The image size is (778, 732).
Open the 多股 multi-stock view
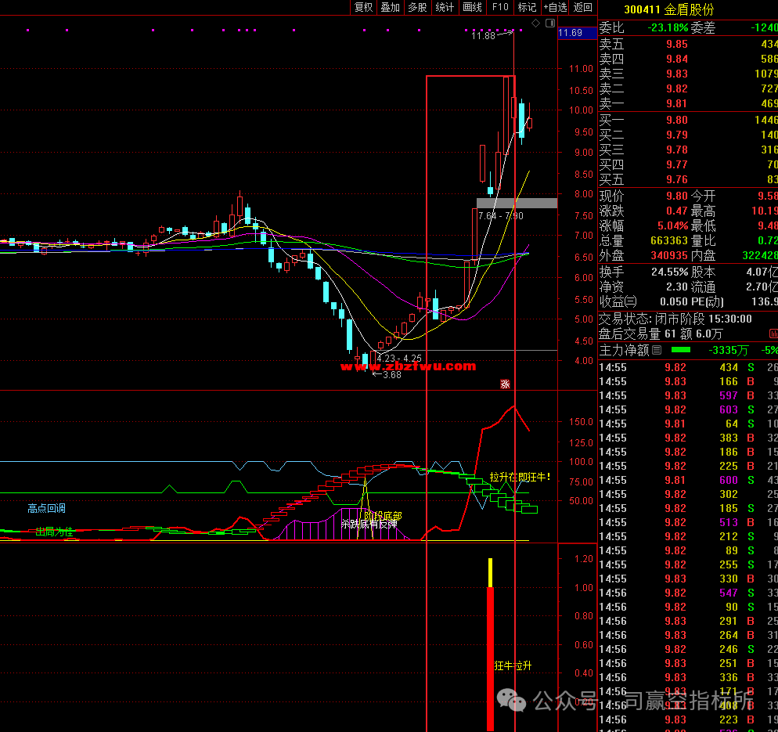tap(417, 7)
